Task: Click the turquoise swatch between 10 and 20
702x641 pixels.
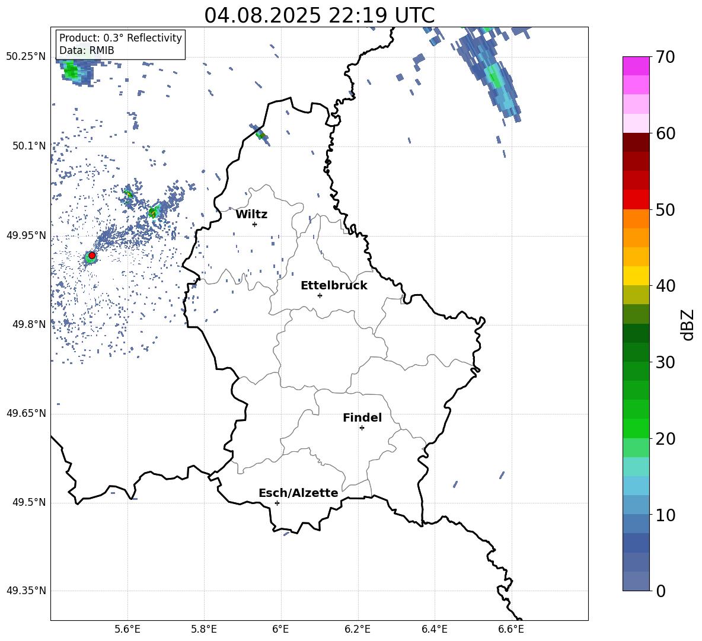Action: [636, 467]
